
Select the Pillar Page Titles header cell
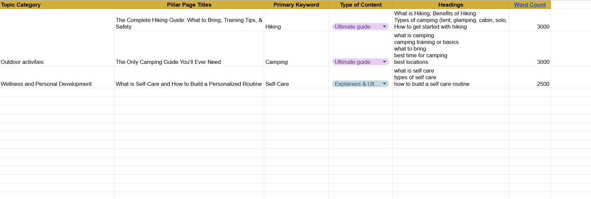pos(189,5)
